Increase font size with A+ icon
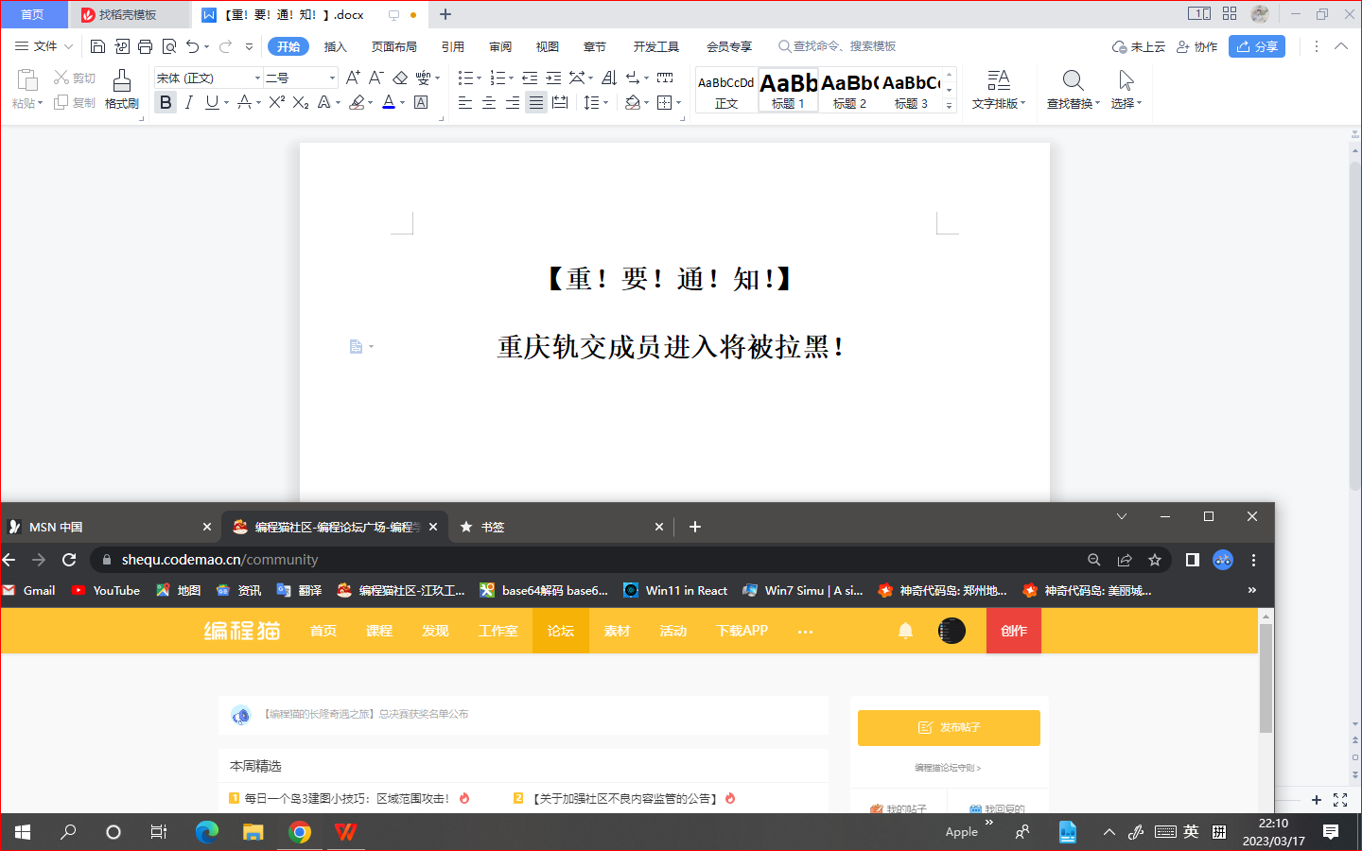Viewport: 1362px width, 851px height. (353, 78)
